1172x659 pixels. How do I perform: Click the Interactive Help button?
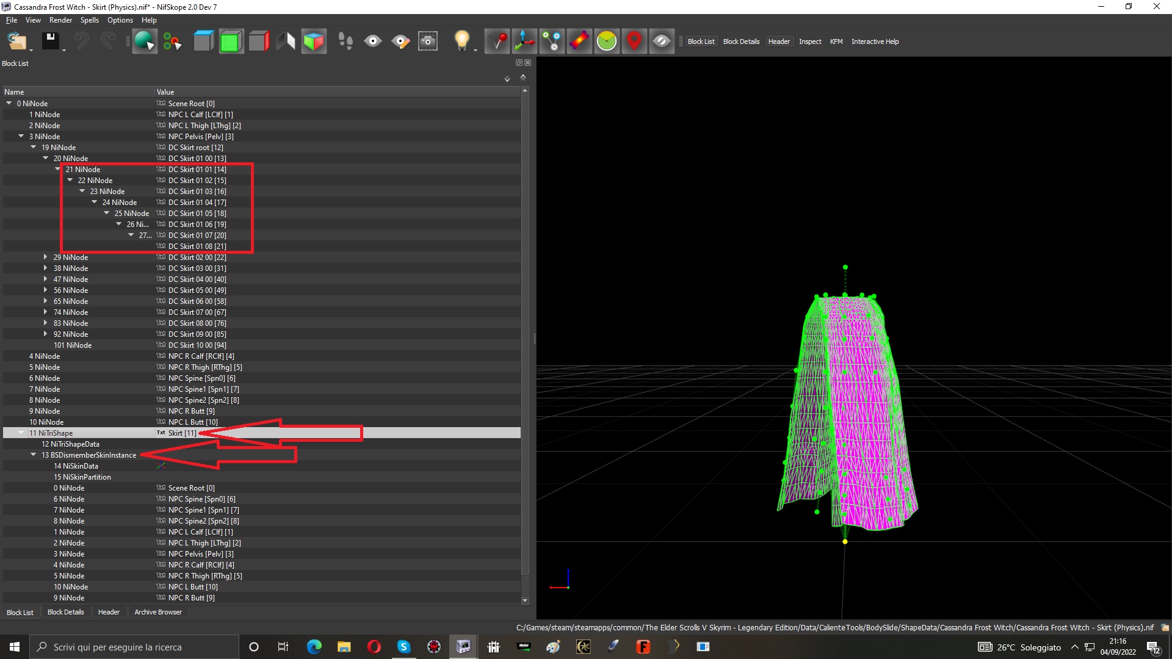pyautogui.click(x=875, y=41)
